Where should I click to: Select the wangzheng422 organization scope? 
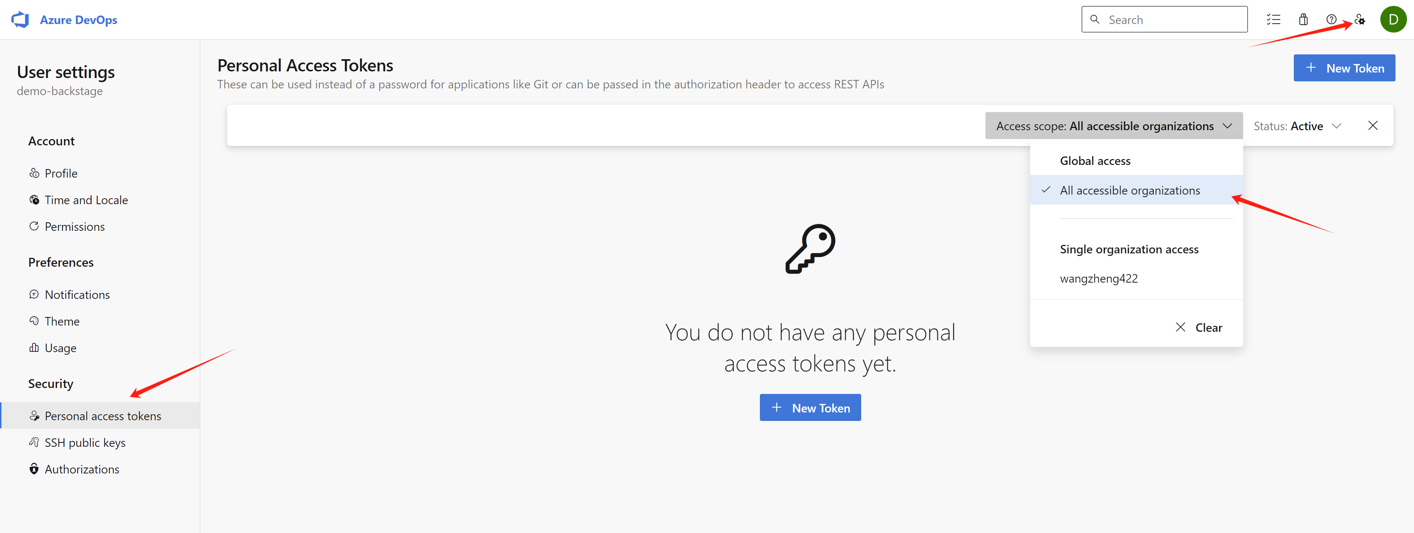1098,278
